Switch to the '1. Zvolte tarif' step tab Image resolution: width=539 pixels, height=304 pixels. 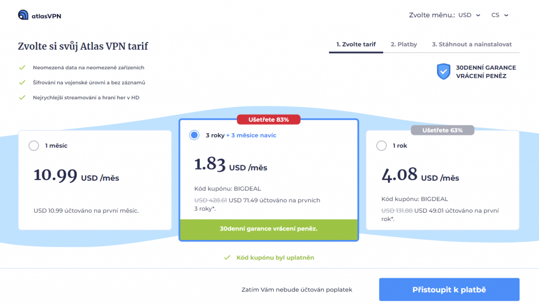(x=356, y=45)
